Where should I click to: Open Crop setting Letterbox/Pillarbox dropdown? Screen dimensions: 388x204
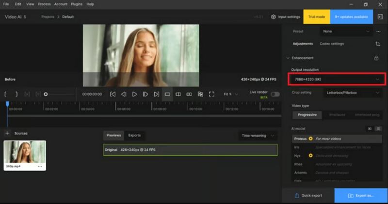tap(353, 93)
